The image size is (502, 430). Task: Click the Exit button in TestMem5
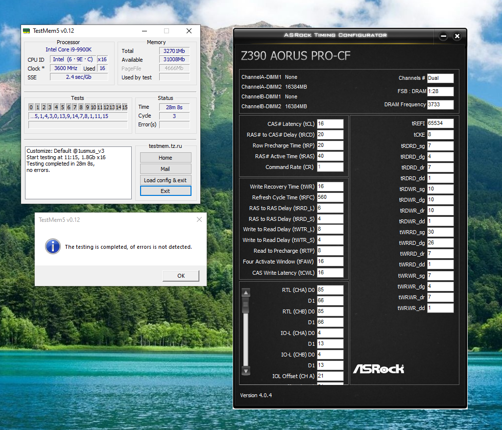pos(166,191)
